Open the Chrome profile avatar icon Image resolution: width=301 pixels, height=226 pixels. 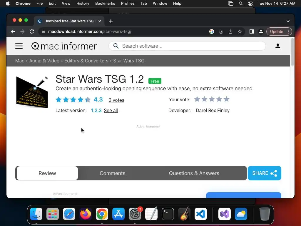point(261,31)
